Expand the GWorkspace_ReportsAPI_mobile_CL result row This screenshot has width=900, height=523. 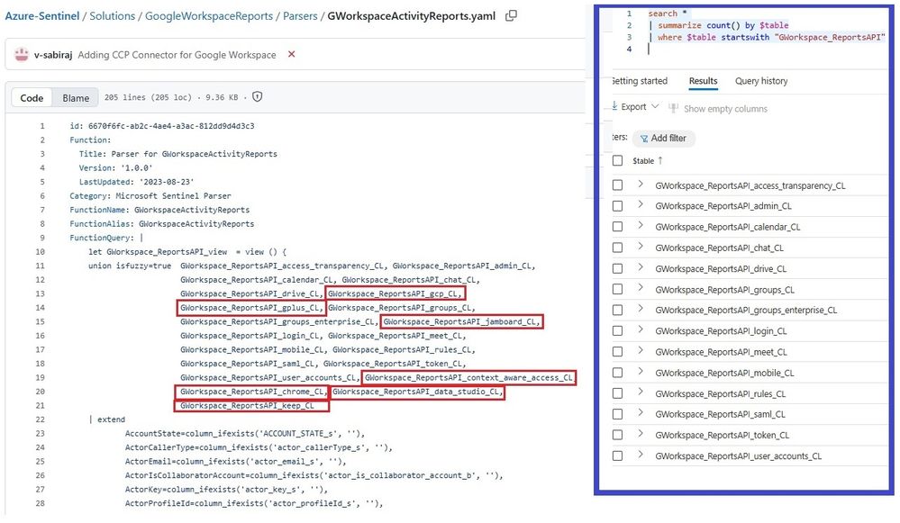[x=641, y=372]
